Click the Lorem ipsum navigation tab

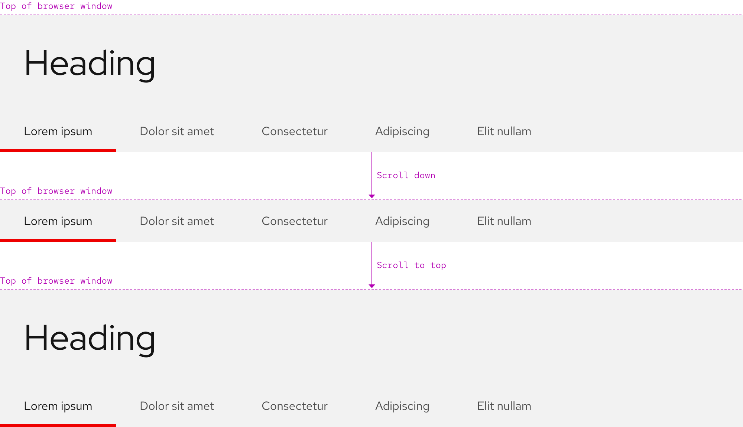coord(58,131)
